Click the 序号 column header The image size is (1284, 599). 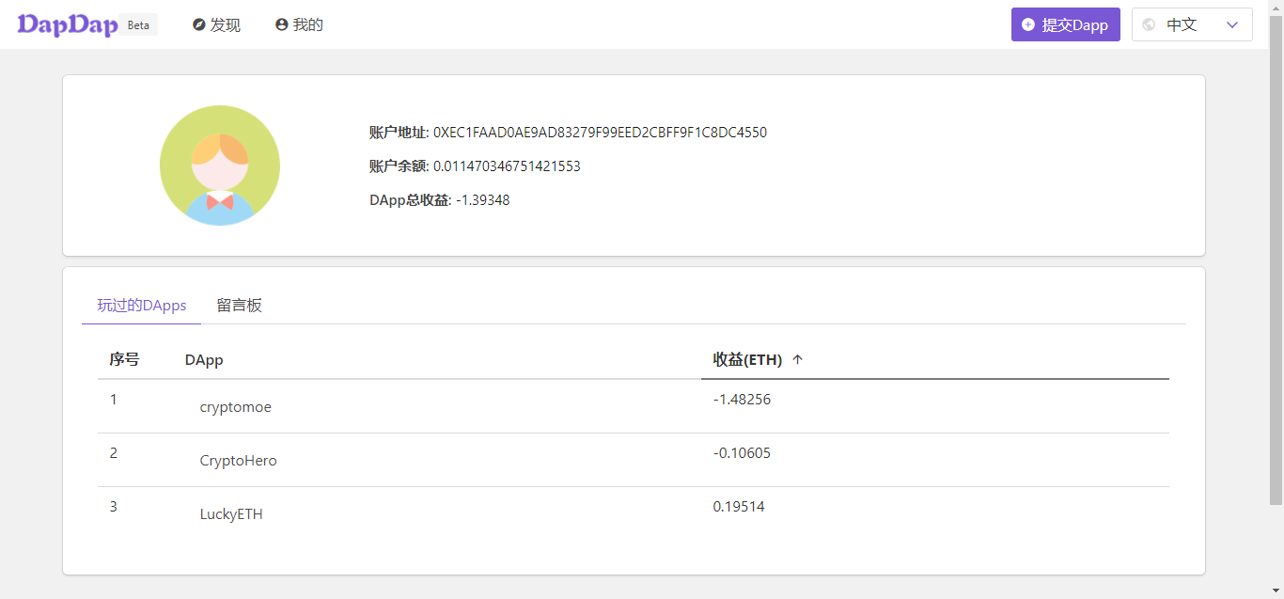click(124, 359)
